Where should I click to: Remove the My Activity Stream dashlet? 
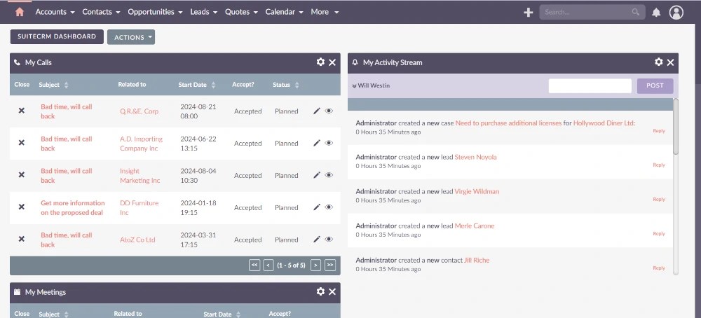pyautogui.click(x=670, y=62)
